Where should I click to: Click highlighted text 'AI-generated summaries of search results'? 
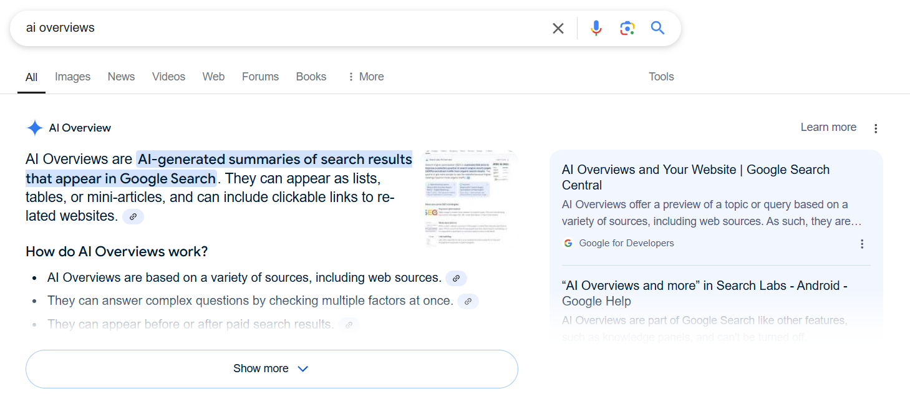point(274,160)
